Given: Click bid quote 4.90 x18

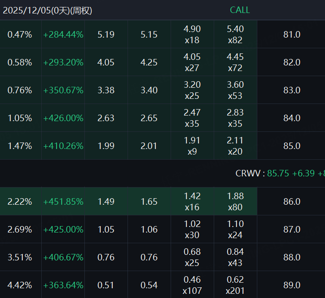Looking at the screenshot, I should (x=192, y=34).
